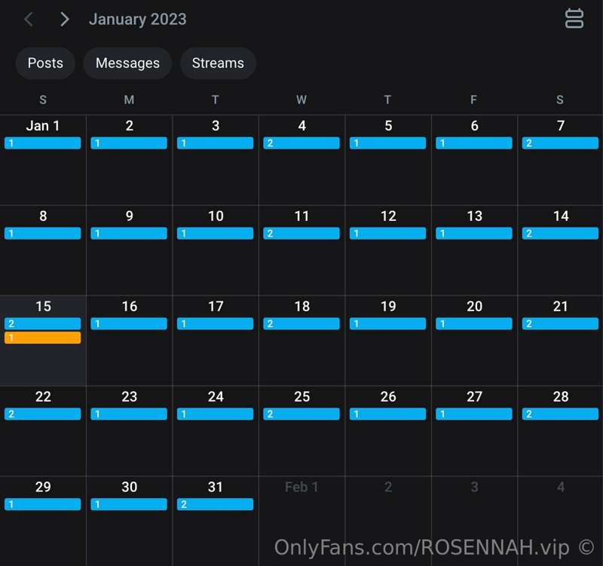
Task: Select the blue bar on January 11
Action: (x=301, y=234)
